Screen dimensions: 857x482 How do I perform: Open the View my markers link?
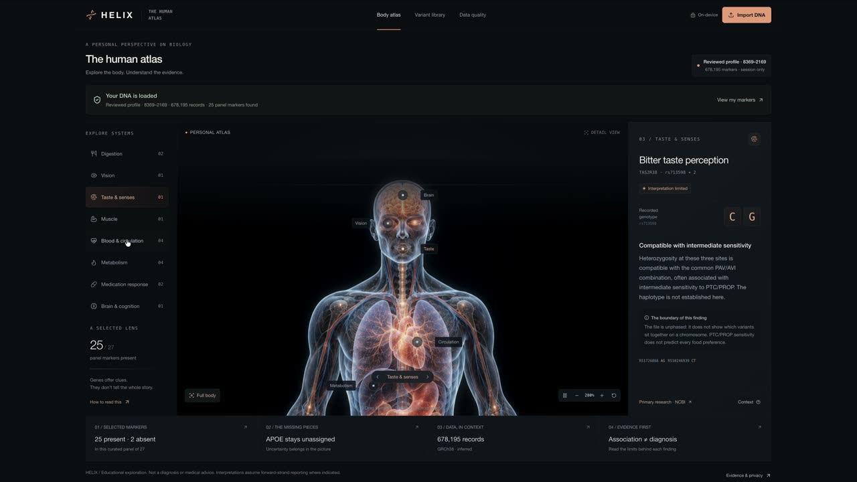740,100
